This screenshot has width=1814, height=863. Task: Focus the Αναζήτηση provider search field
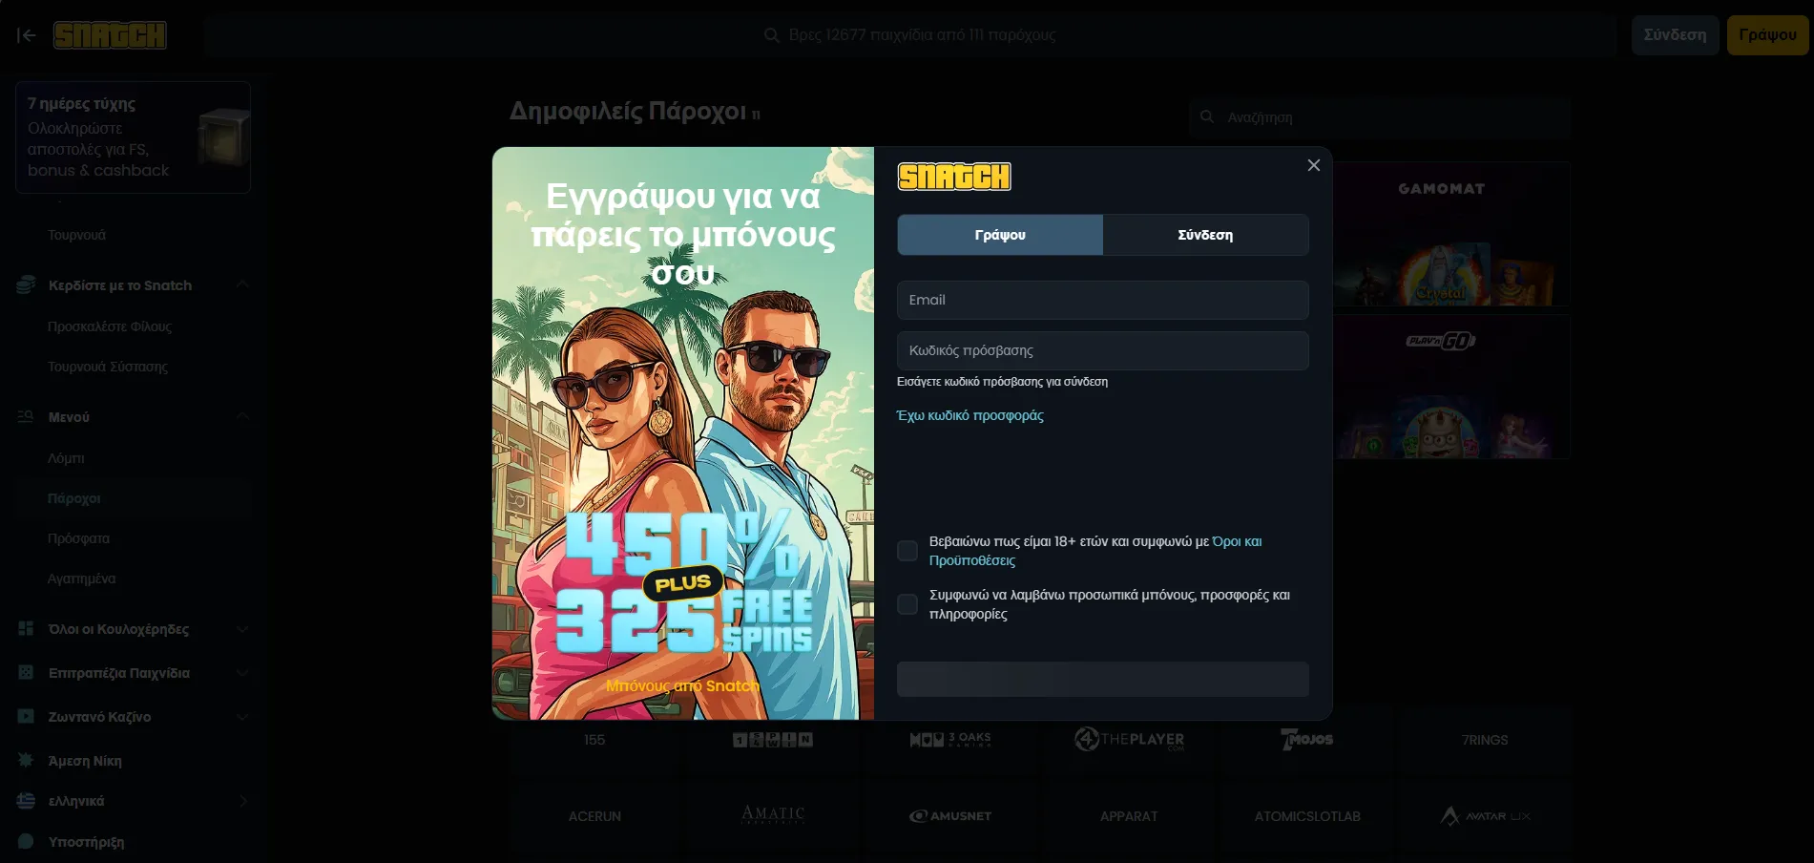[x=1380, y=116]
